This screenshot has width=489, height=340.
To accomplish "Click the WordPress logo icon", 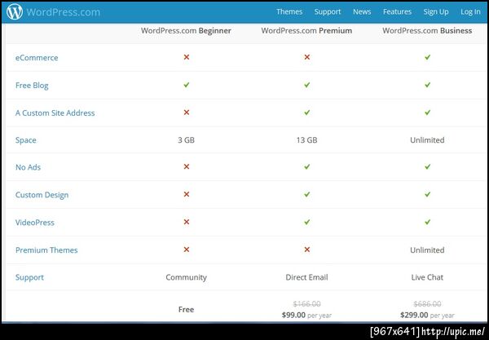I will tap(15, 12).
